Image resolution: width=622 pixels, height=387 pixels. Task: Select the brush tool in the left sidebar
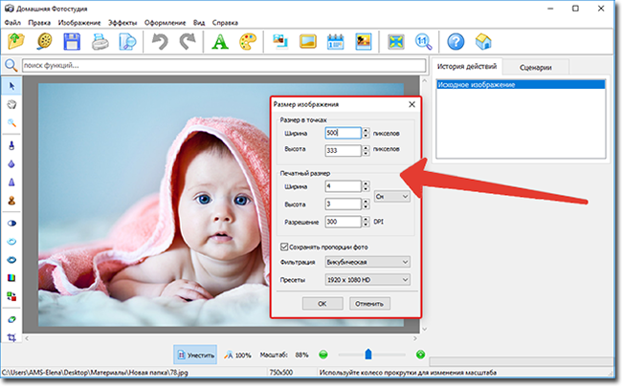(11, 145)
